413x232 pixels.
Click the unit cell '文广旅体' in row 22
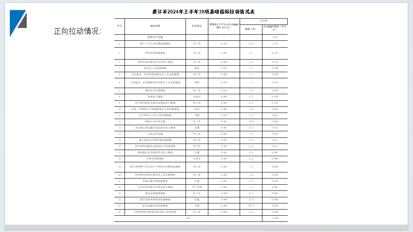coord(197,187)
